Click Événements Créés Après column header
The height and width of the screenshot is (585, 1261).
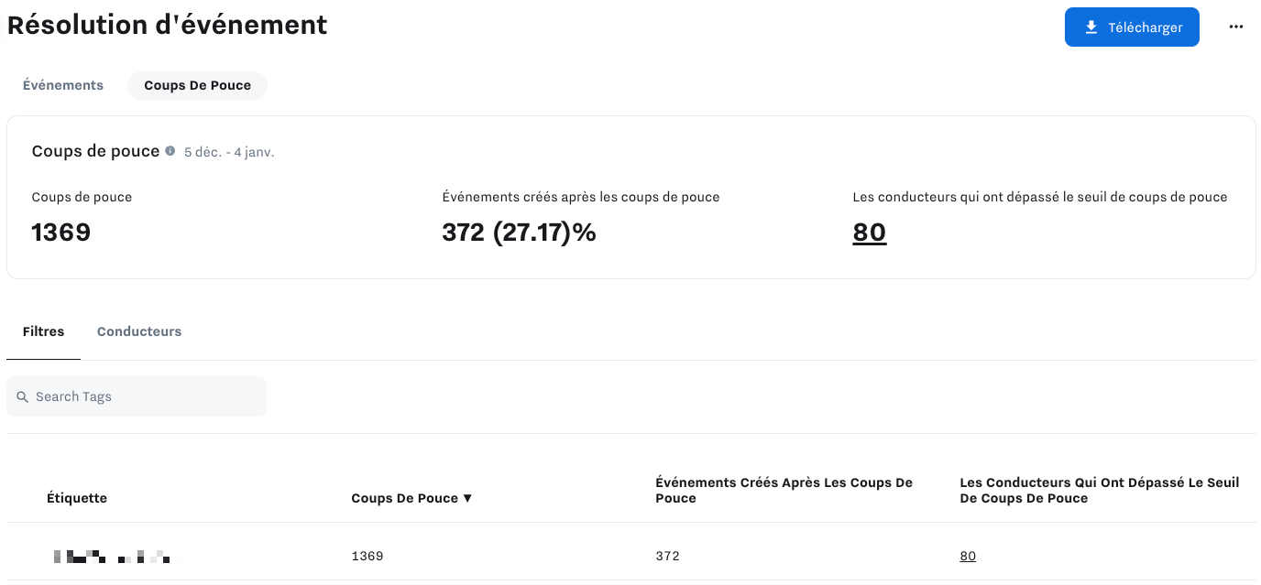point(784,491)
